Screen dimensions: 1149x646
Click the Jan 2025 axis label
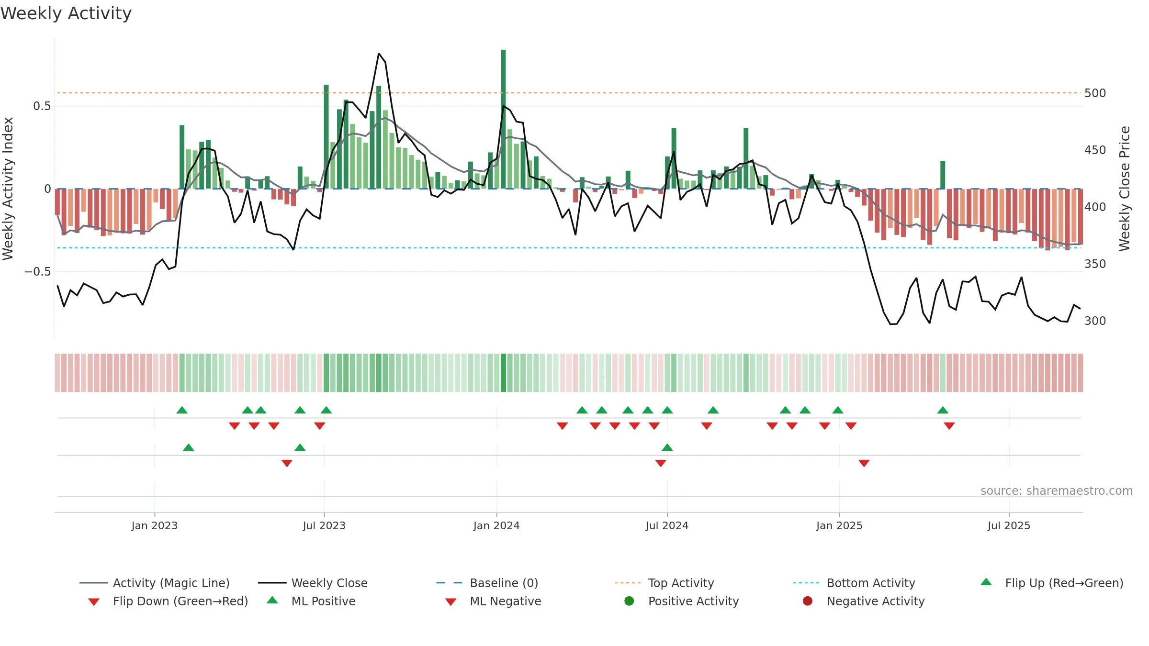click(839, 525)
